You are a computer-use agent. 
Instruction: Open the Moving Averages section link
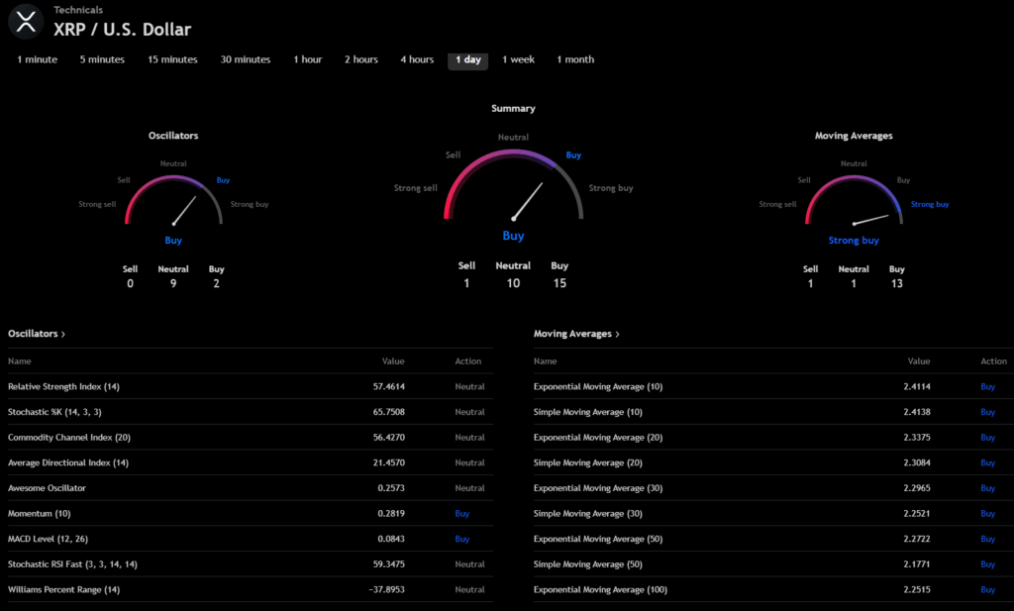pos(576,334)
